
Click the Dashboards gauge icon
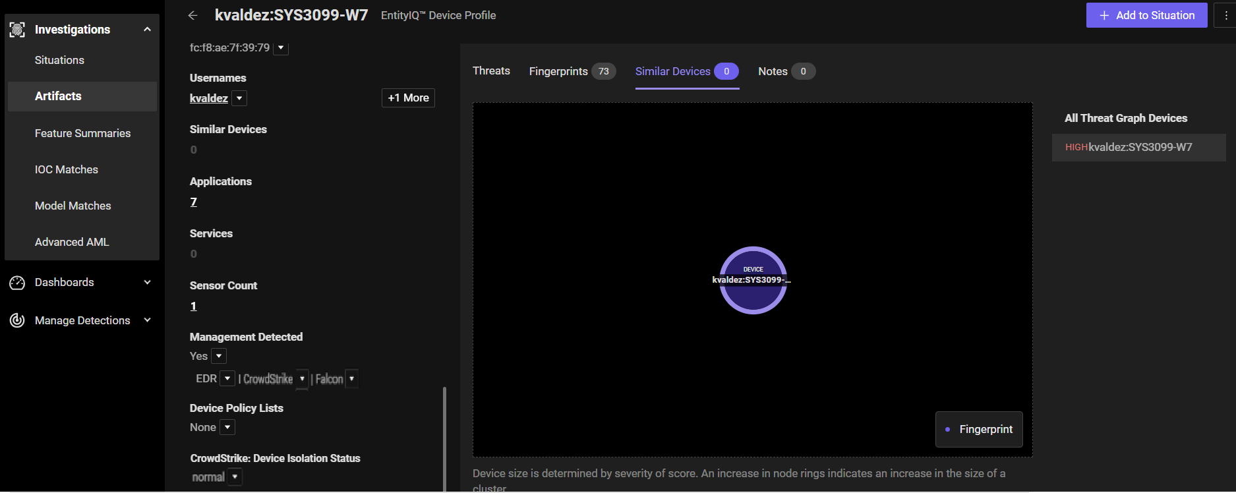tap(17, 283)
